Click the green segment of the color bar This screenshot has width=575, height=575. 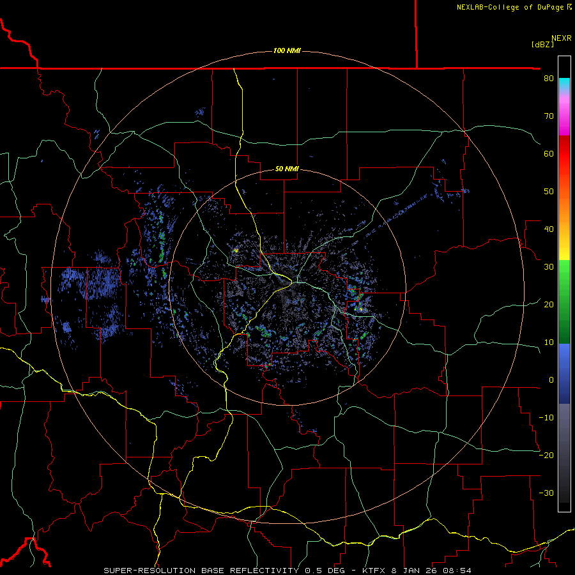coord(564,302)
